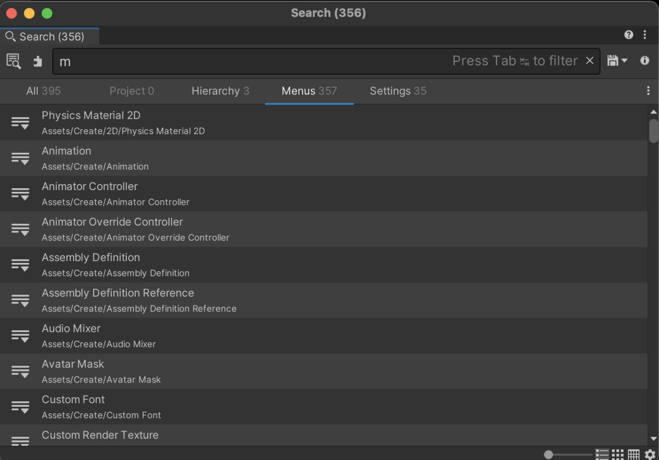This screenshot has width=659, height=460.
Task: Click the menu icon beside Avatar Mask
Action: pos(20,371)
